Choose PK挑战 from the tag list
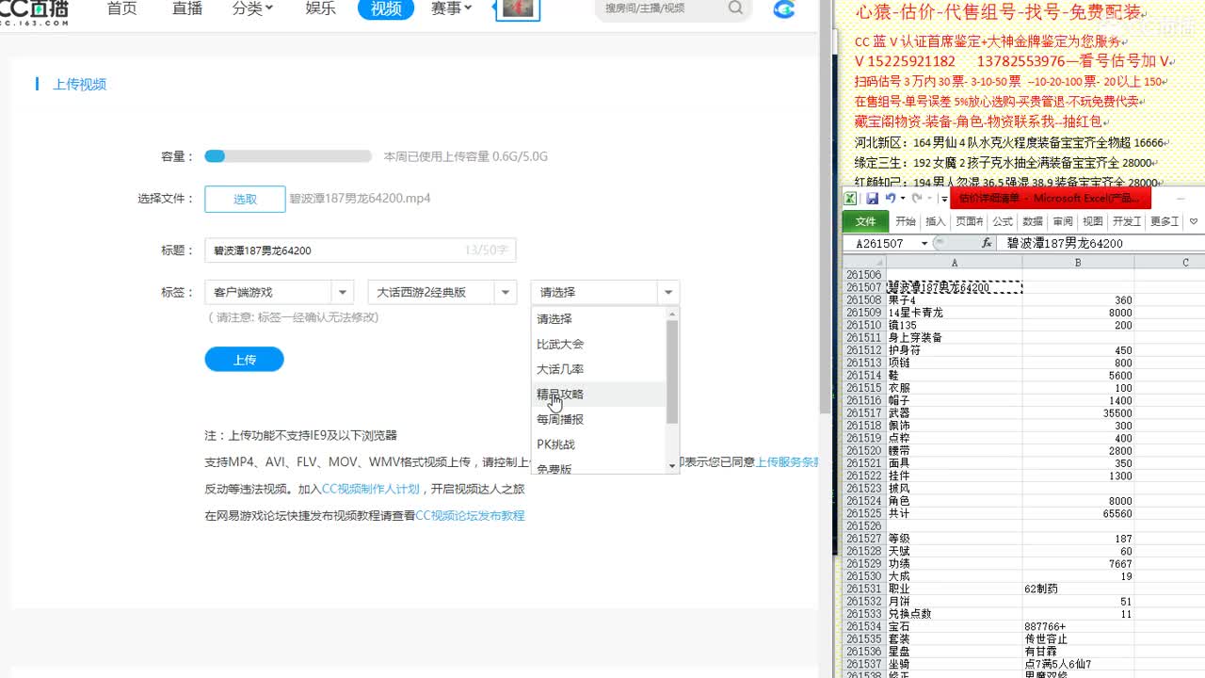The image size is (1205, 678). (599, 444)
